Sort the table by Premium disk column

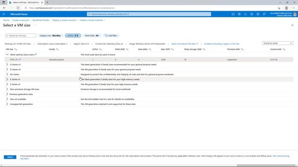tap(235, 49)
